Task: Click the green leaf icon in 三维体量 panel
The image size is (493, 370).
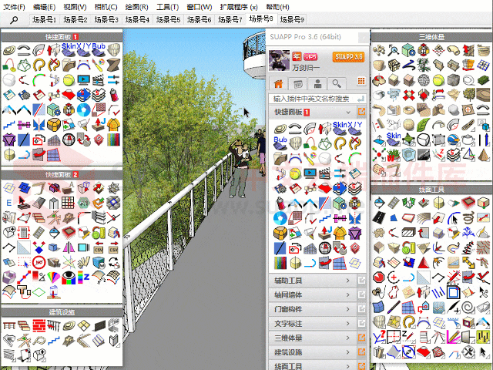Action: coord(424,126)
